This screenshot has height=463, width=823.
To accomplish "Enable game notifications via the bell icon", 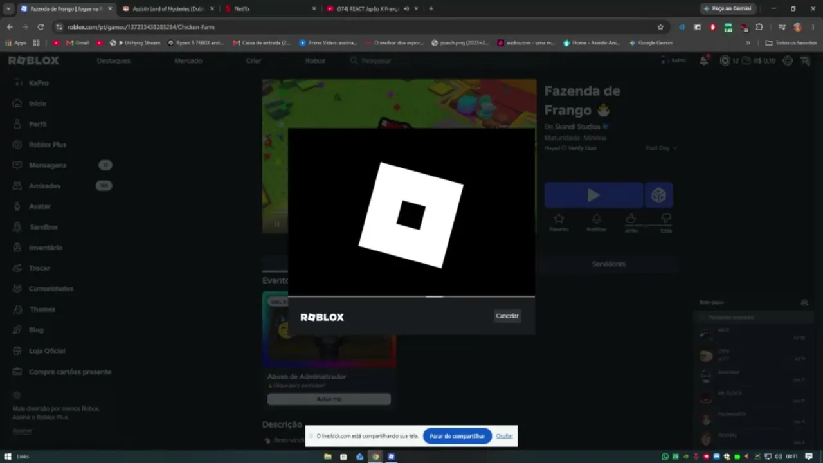I will 596,222.
